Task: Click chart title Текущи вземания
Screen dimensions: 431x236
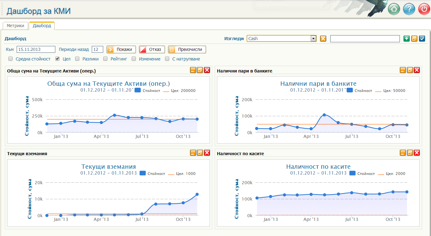Action: (108, 167)
